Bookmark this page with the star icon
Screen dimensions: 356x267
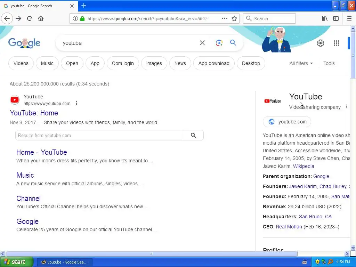(234, 18)
